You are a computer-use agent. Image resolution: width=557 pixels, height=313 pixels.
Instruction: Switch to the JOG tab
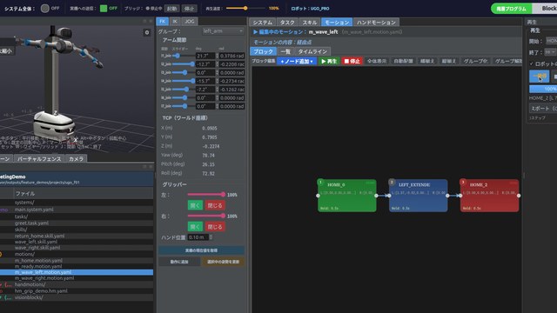[x=190, y=21]
